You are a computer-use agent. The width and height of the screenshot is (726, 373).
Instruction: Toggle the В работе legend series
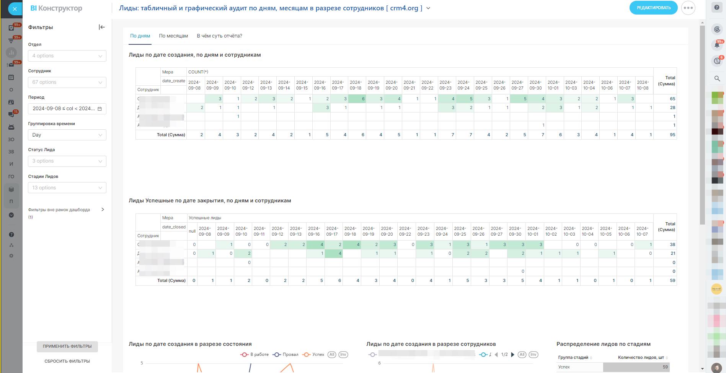coord(255,355)
